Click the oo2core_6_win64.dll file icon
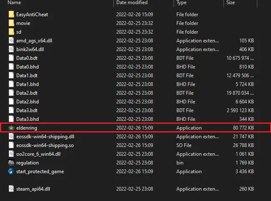The image size is (271, 201). pyautogui.click(x=11, y=154)
